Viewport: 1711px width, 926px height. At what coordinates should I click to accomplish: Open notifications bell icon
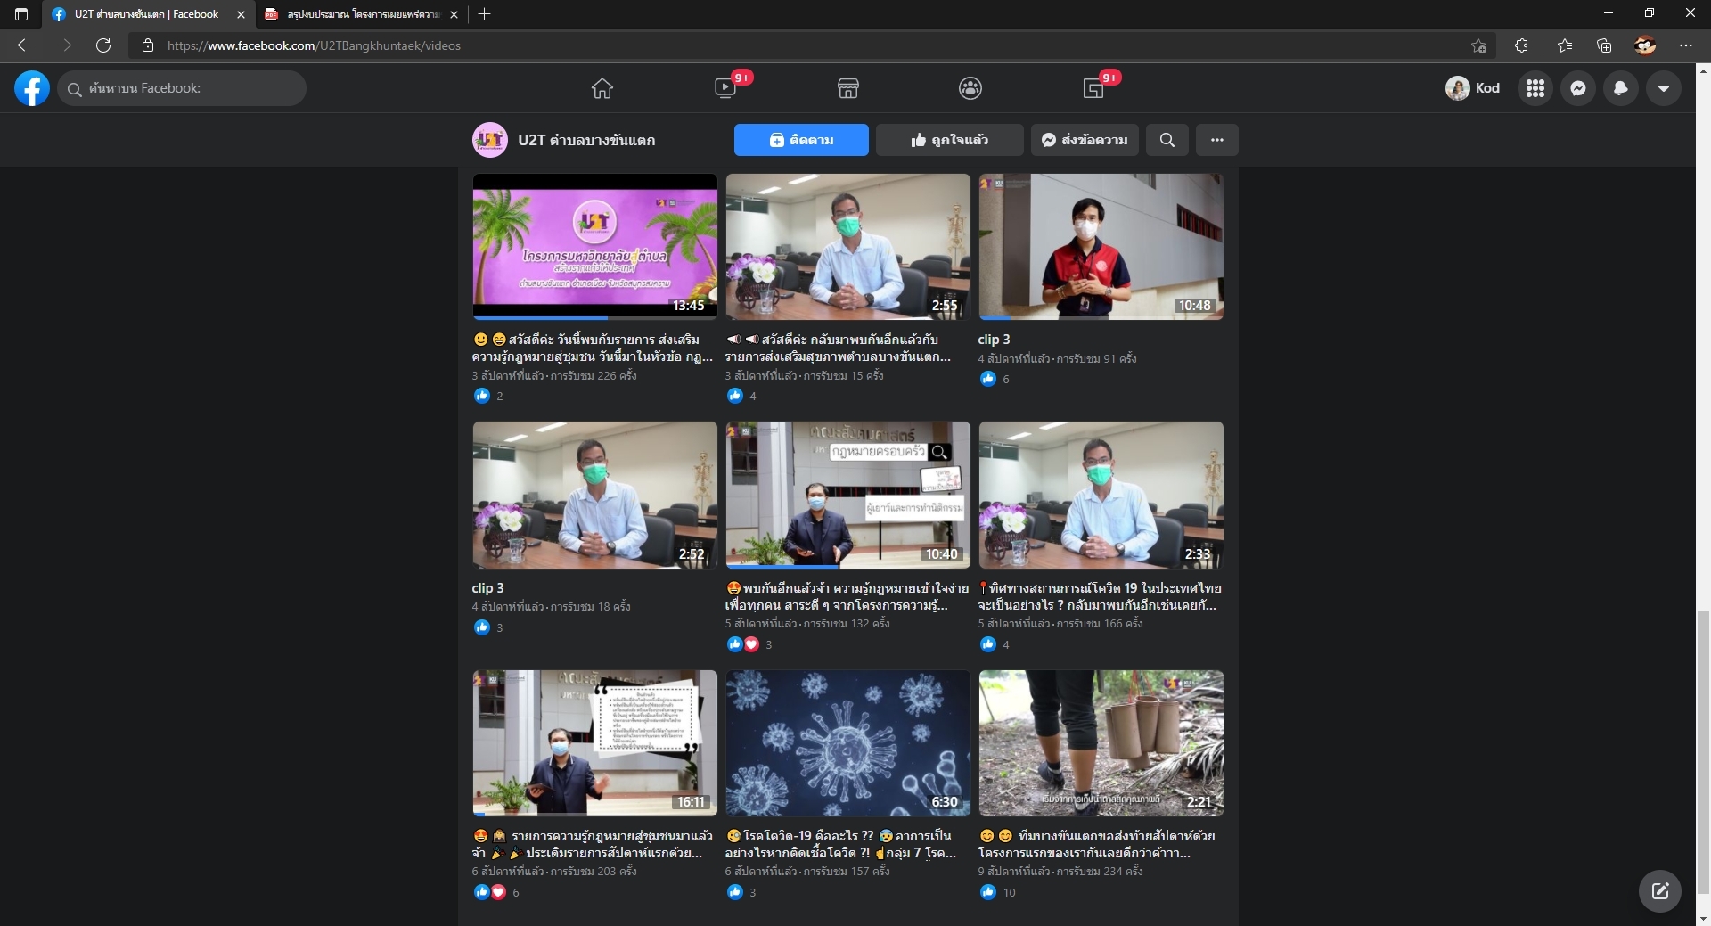1620,88
